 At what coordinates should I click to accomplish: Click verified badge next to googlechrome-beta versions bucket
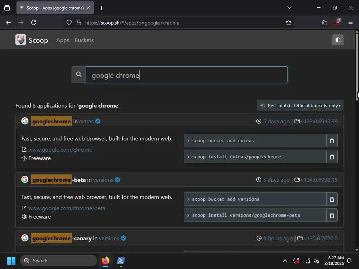click(117, 180)
